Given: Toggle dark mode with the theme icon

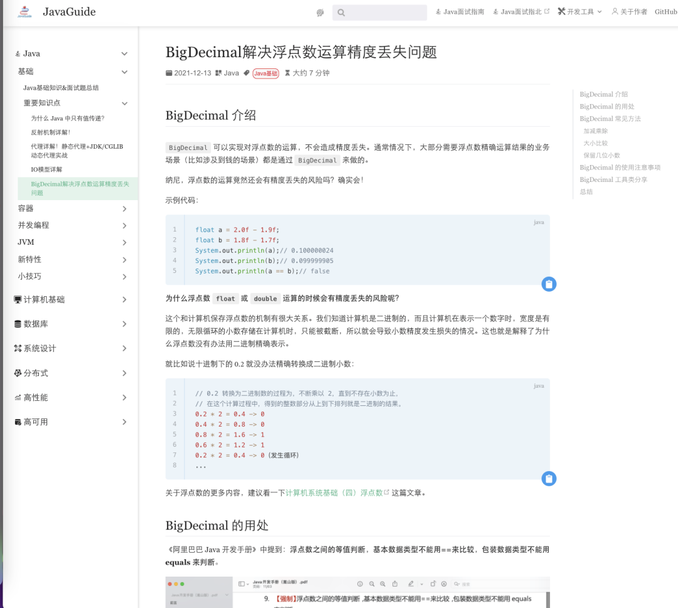Looking at the screenshot, I should coord(320,12).
